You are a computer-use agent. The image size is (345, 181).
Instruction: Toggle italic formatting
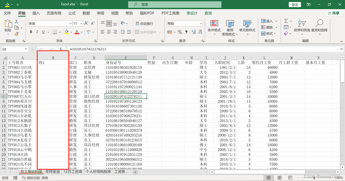[x=37, y=32]
